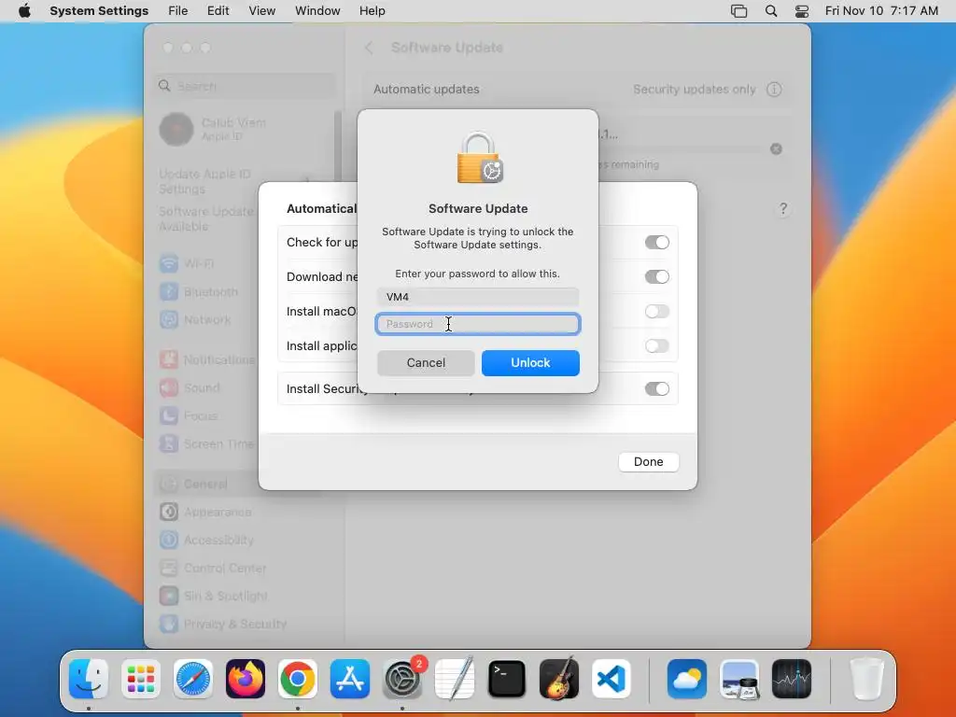Screen dimensions: 956x717
Task: Open the File menu
Action: click(x=178, y=11)
